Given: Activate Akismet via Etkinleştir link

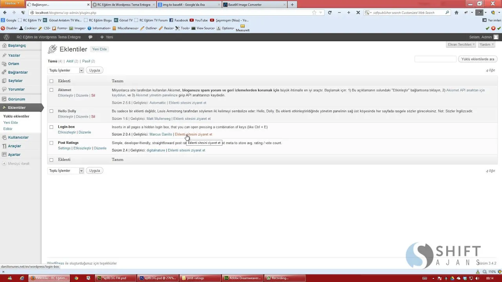Looking at the screenshot, I should pyautogui.click(x=65, y=95).
